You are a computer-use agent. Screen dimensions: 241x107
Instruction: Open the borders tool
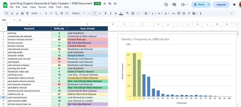click(x=133, y=14)
